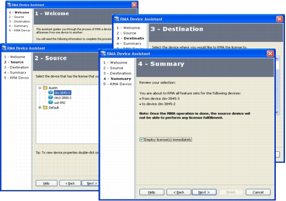
Task: Click Next in the Summary window
Action: [x=204, y=192]
